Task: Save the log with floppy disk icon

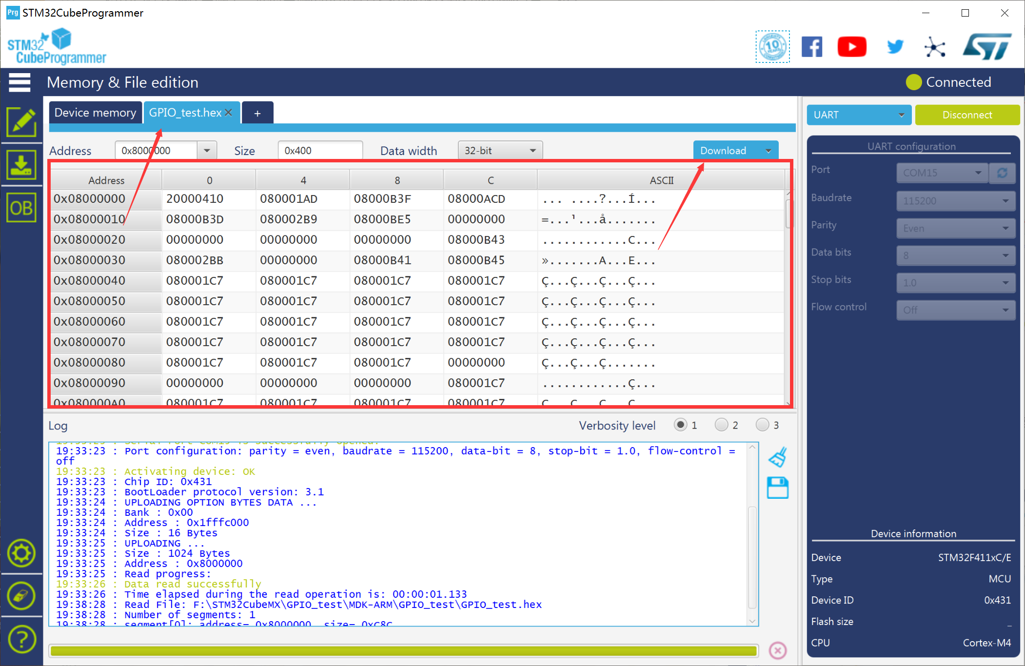Action: [x=778, y=488]
